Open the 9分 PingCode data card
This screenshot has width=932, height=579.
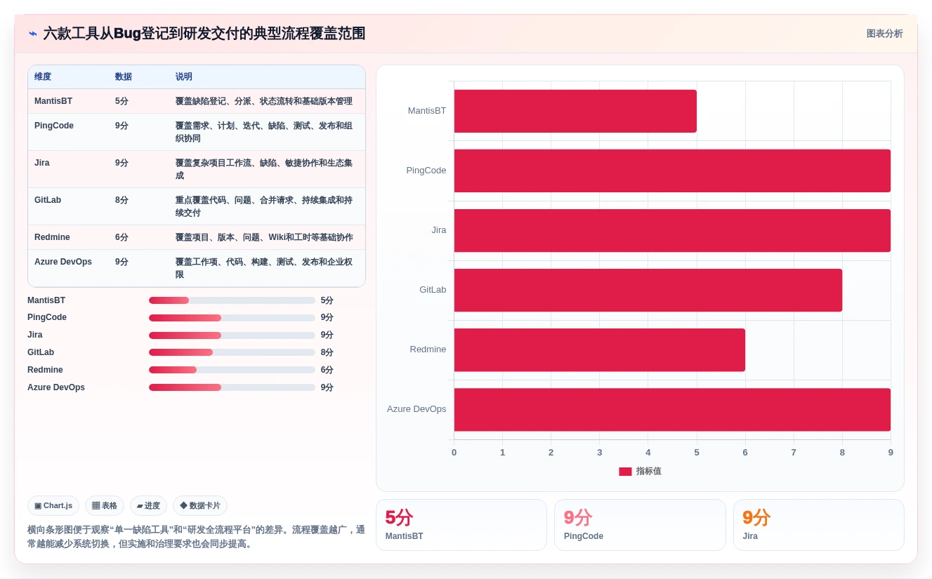640,525
